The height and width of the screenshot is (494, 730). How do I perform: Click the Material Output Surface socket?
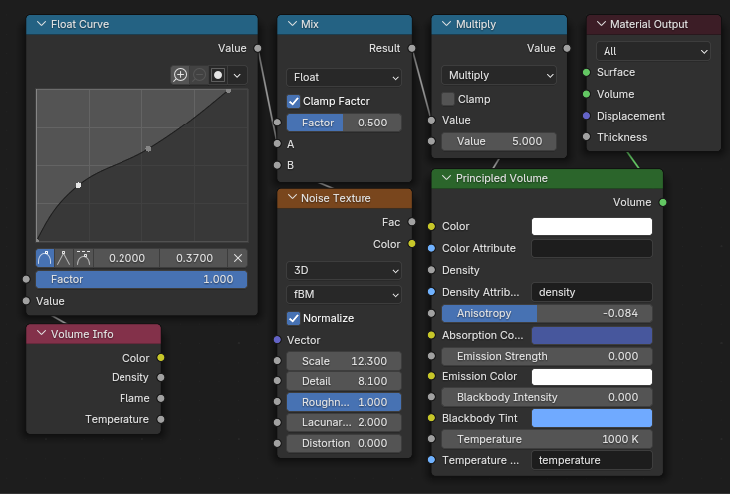tap(587, 72)
